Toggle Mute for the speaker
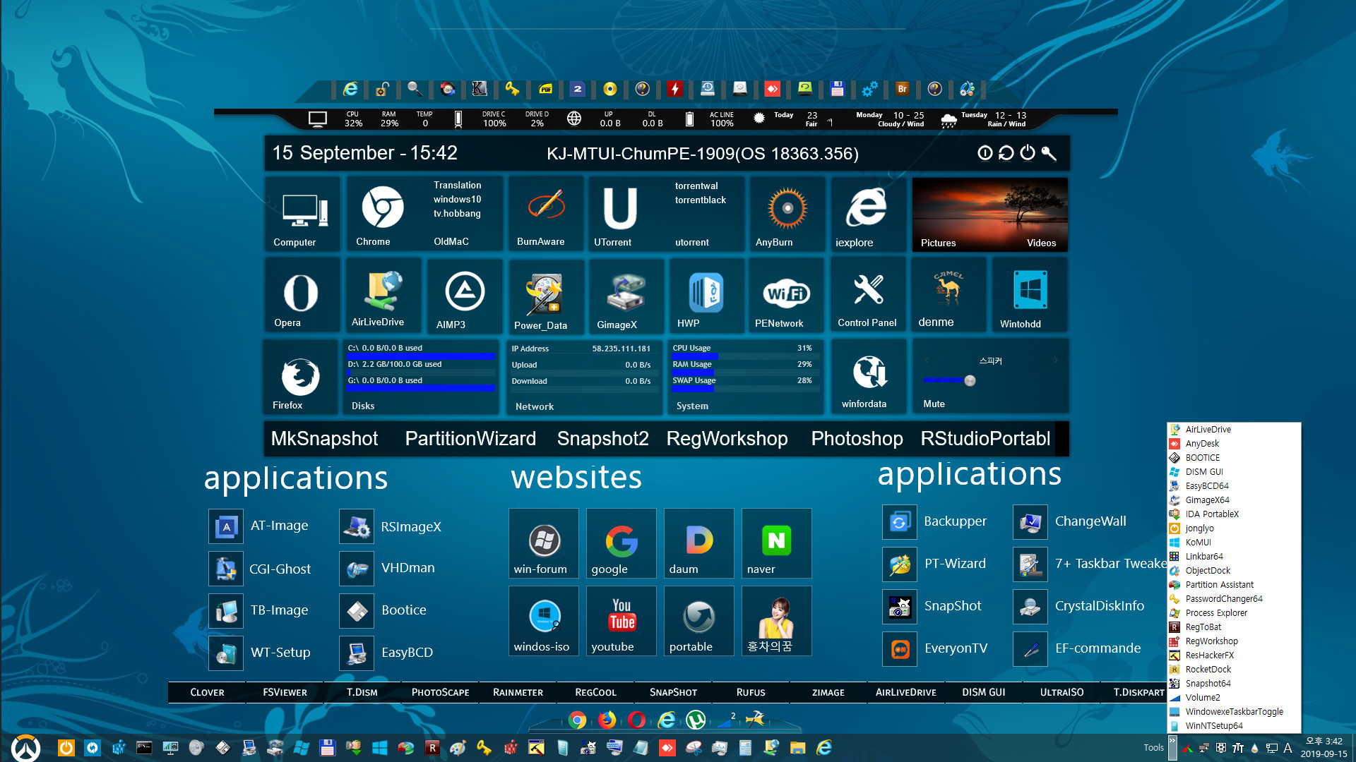 (x=934, y=404)
